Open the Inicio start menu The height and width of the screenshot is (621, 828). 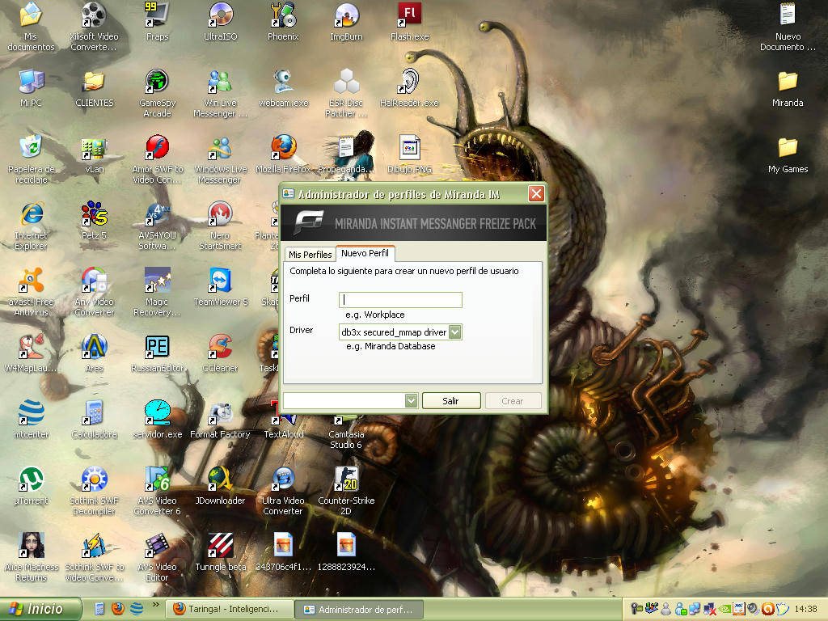point(40,609)
